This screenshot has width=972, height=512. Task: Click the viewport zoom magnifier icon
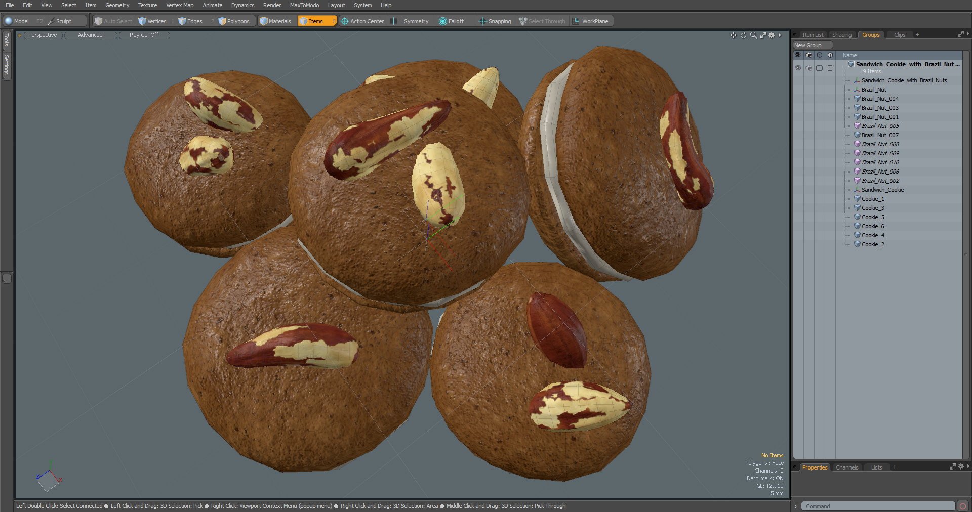click(753, 35)
